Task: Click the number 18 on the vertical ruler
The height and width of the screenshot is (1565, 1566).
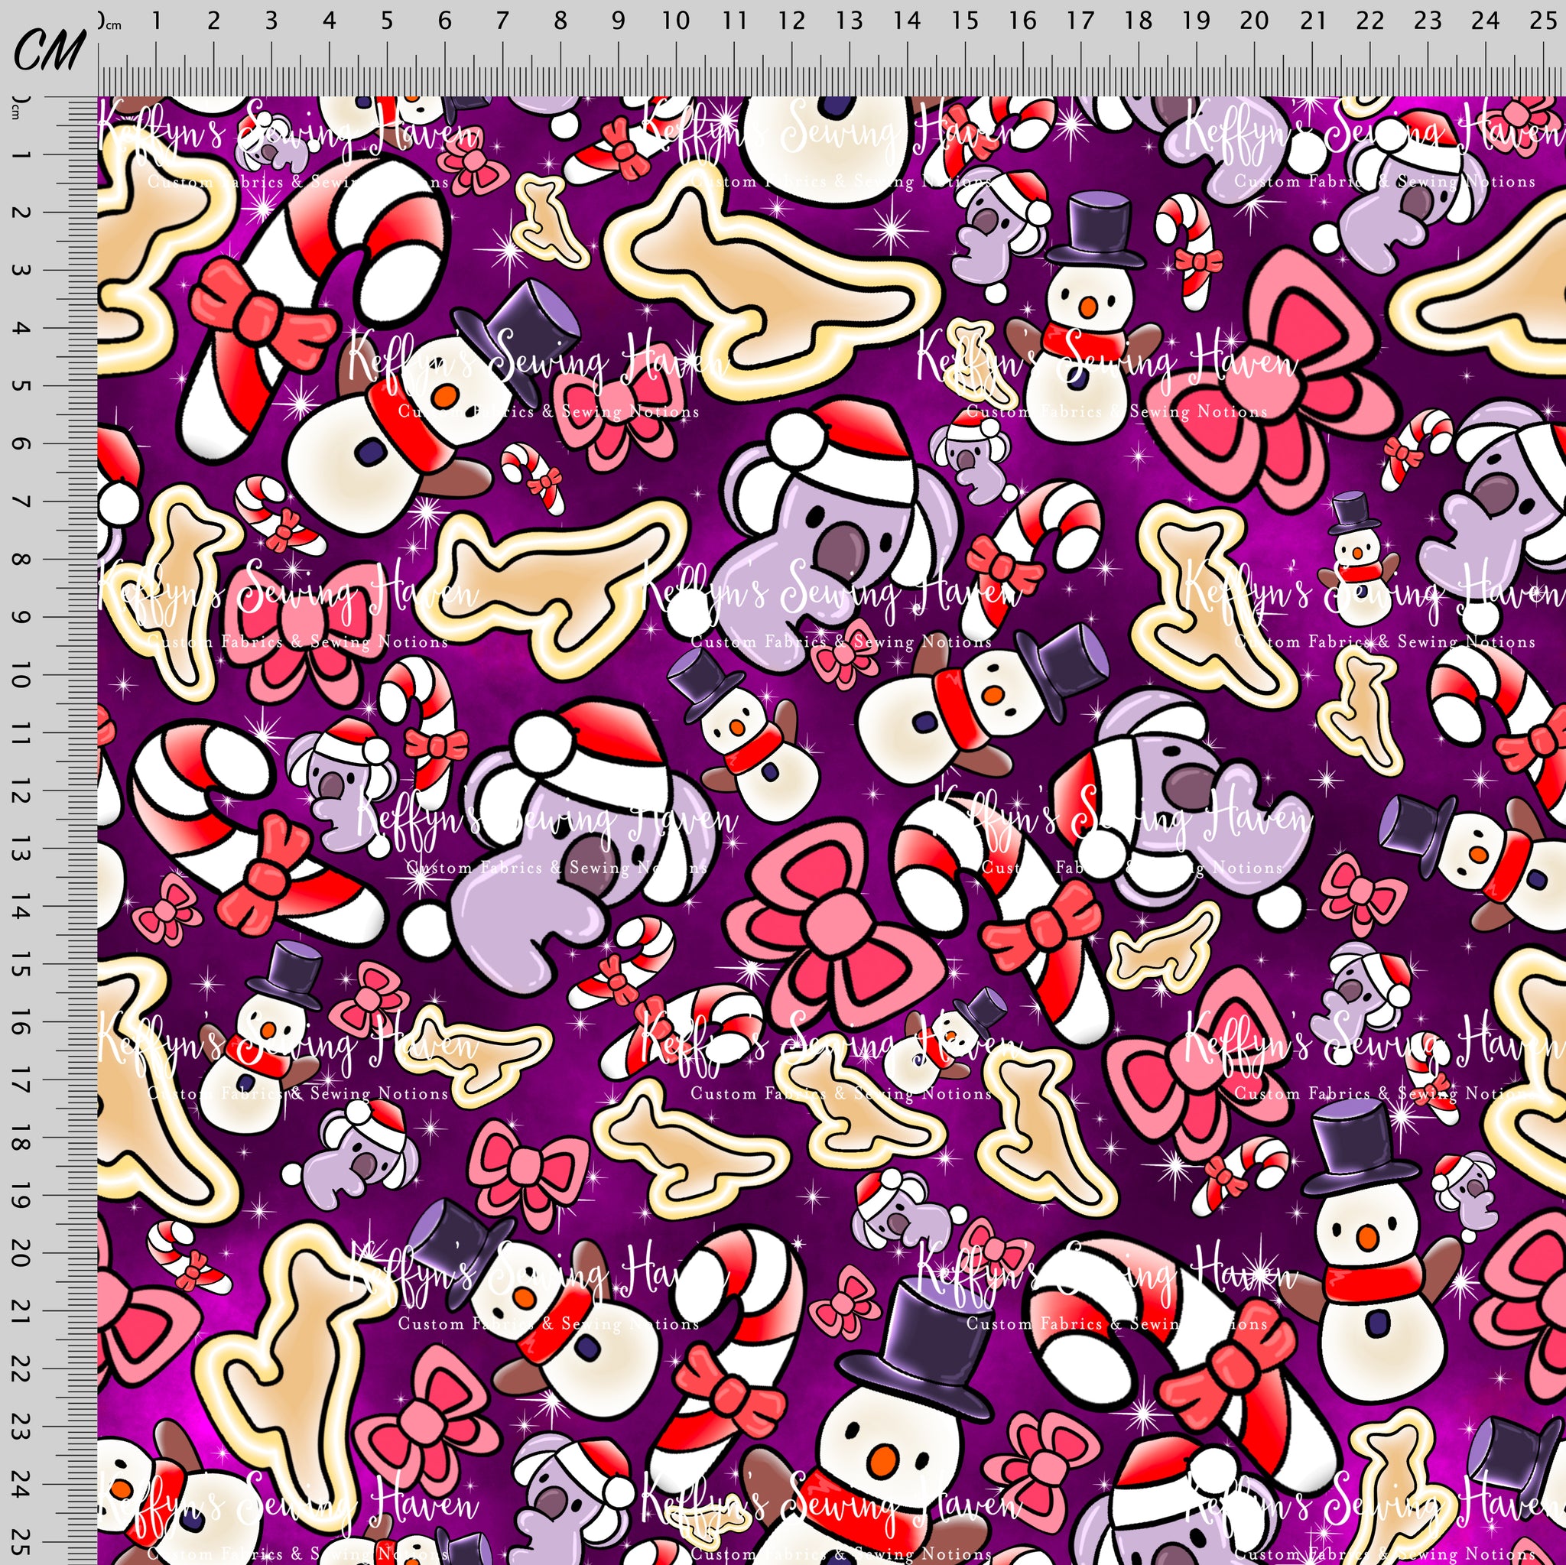Action: pos(21,1138)
